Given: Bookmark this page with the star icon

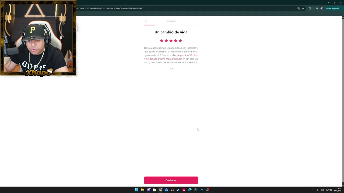Looking at the screenshot, I should pyautogui.click(x=303, y=8).
